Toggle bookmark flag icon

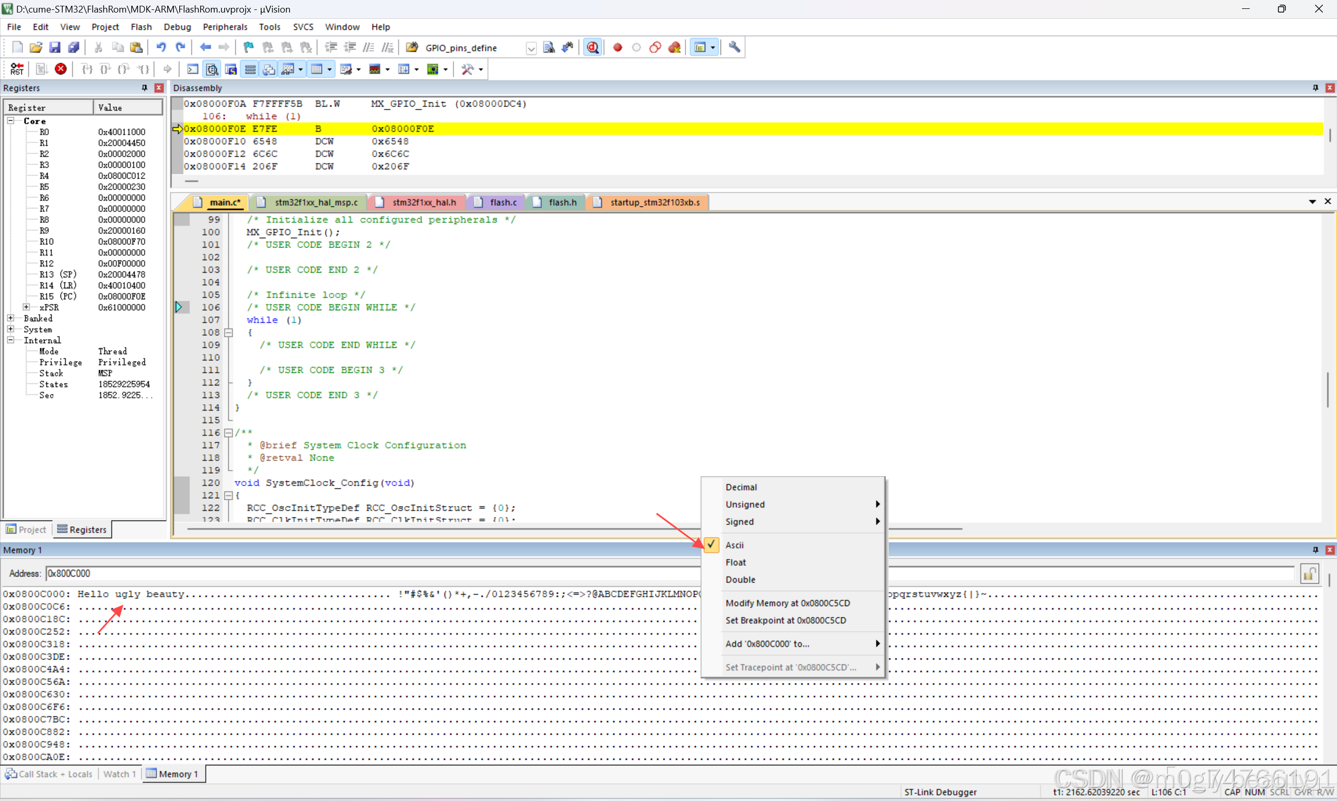pyautogui.click(x=248, y=48)
